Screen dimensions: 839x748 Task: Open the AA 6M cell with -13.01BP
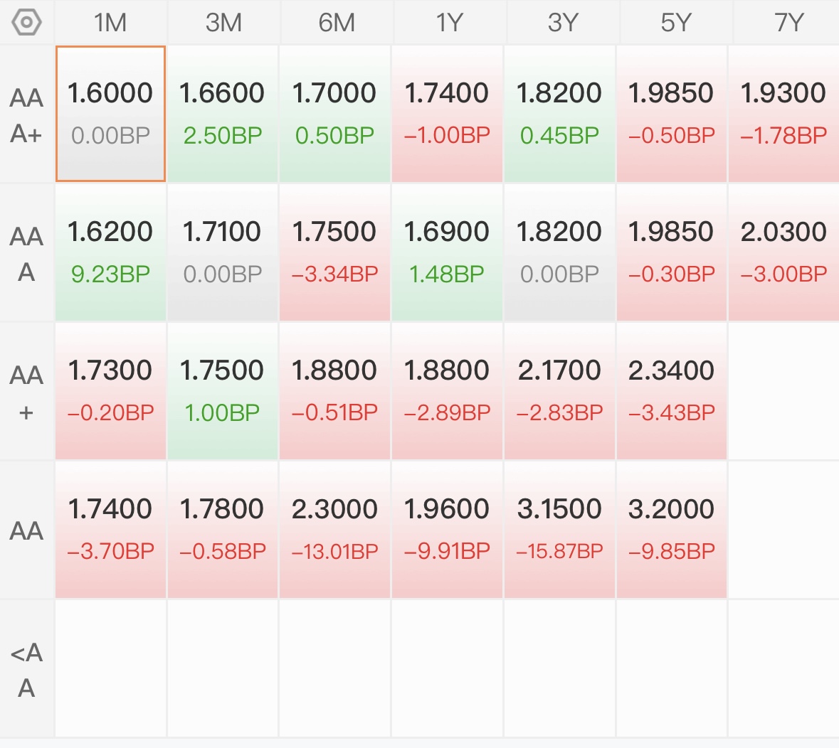click(x=335, y=530)
